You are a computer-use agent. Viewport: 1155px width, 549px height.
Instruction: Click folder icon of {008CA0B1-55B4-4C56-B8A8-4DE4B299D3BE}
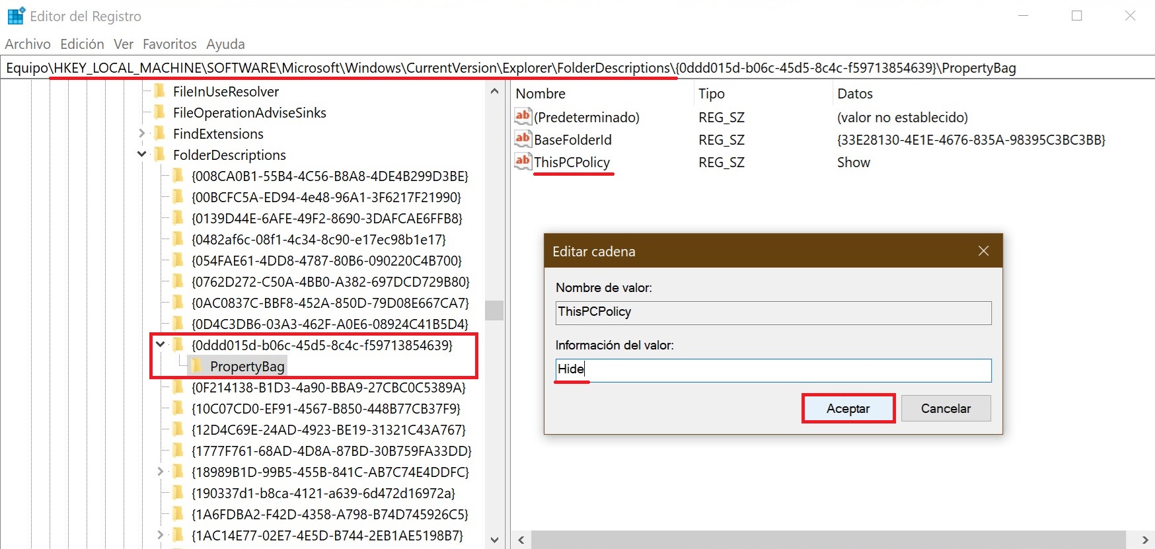178,176
